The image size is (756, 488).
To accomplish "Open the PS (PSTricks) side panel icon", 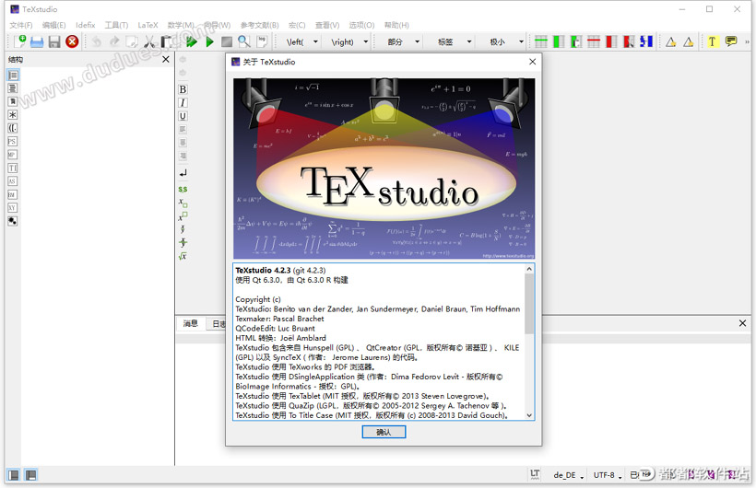I will pyautogui.click(x=13, y=141).
